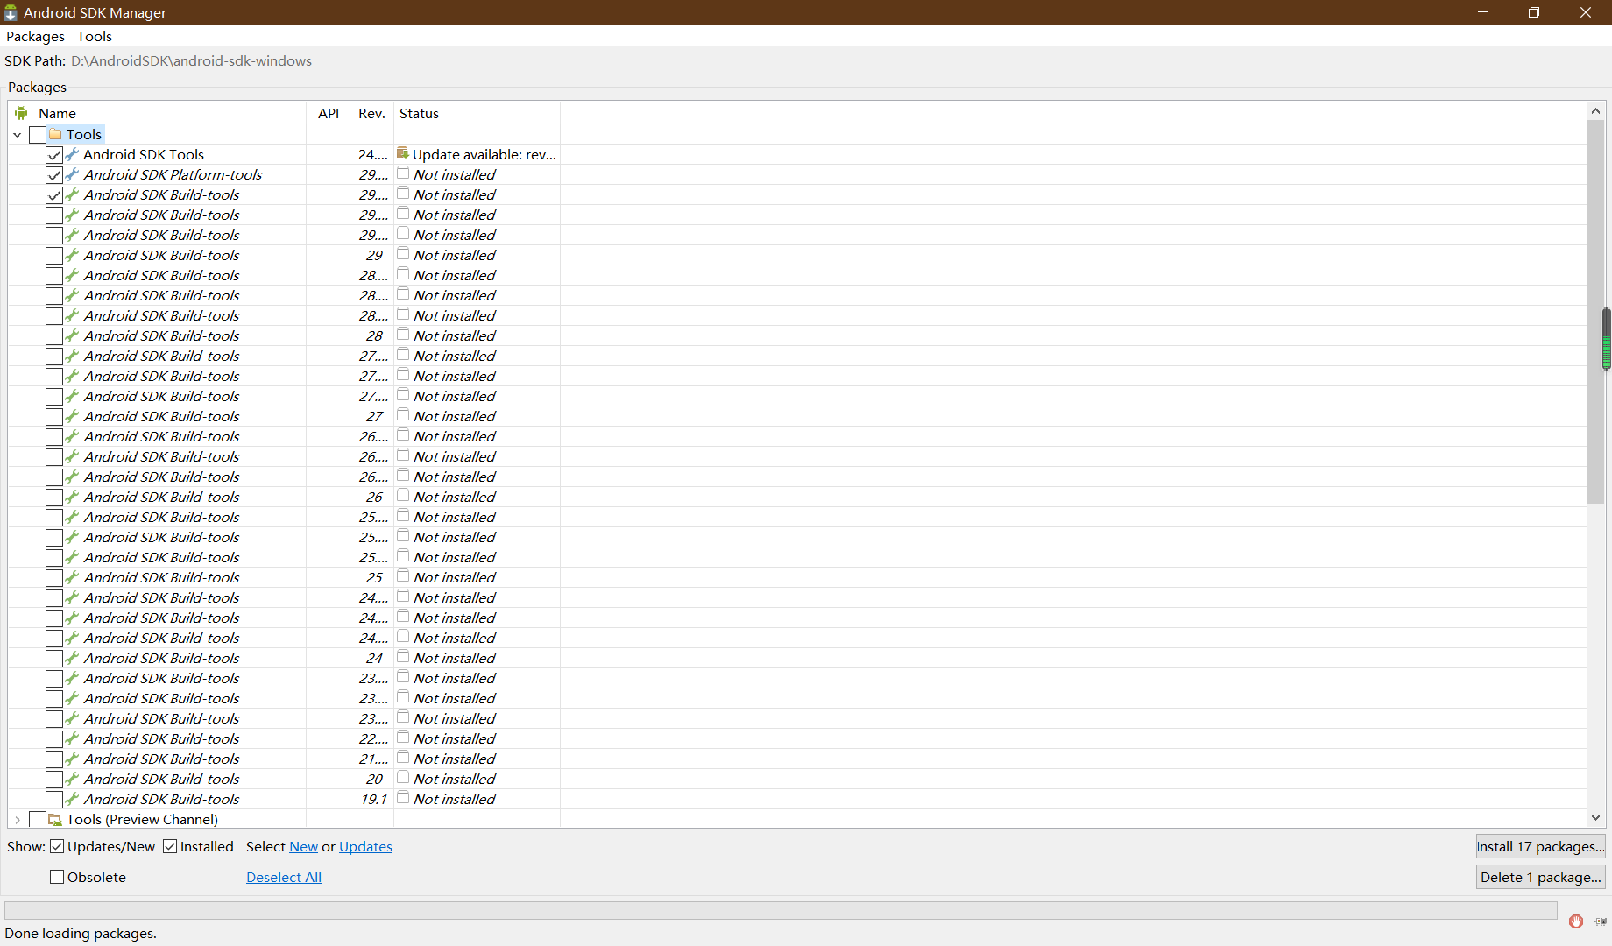This screenshot has width=1612, height=946.
Task: Click wrench icon of Build-tools rev 24 row
Action: click(73, 658)
